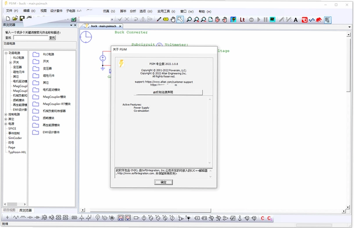Screen dimensions: 354x228
Task: Expand the 其它 top-level tree node
Action: pos(6,119)
